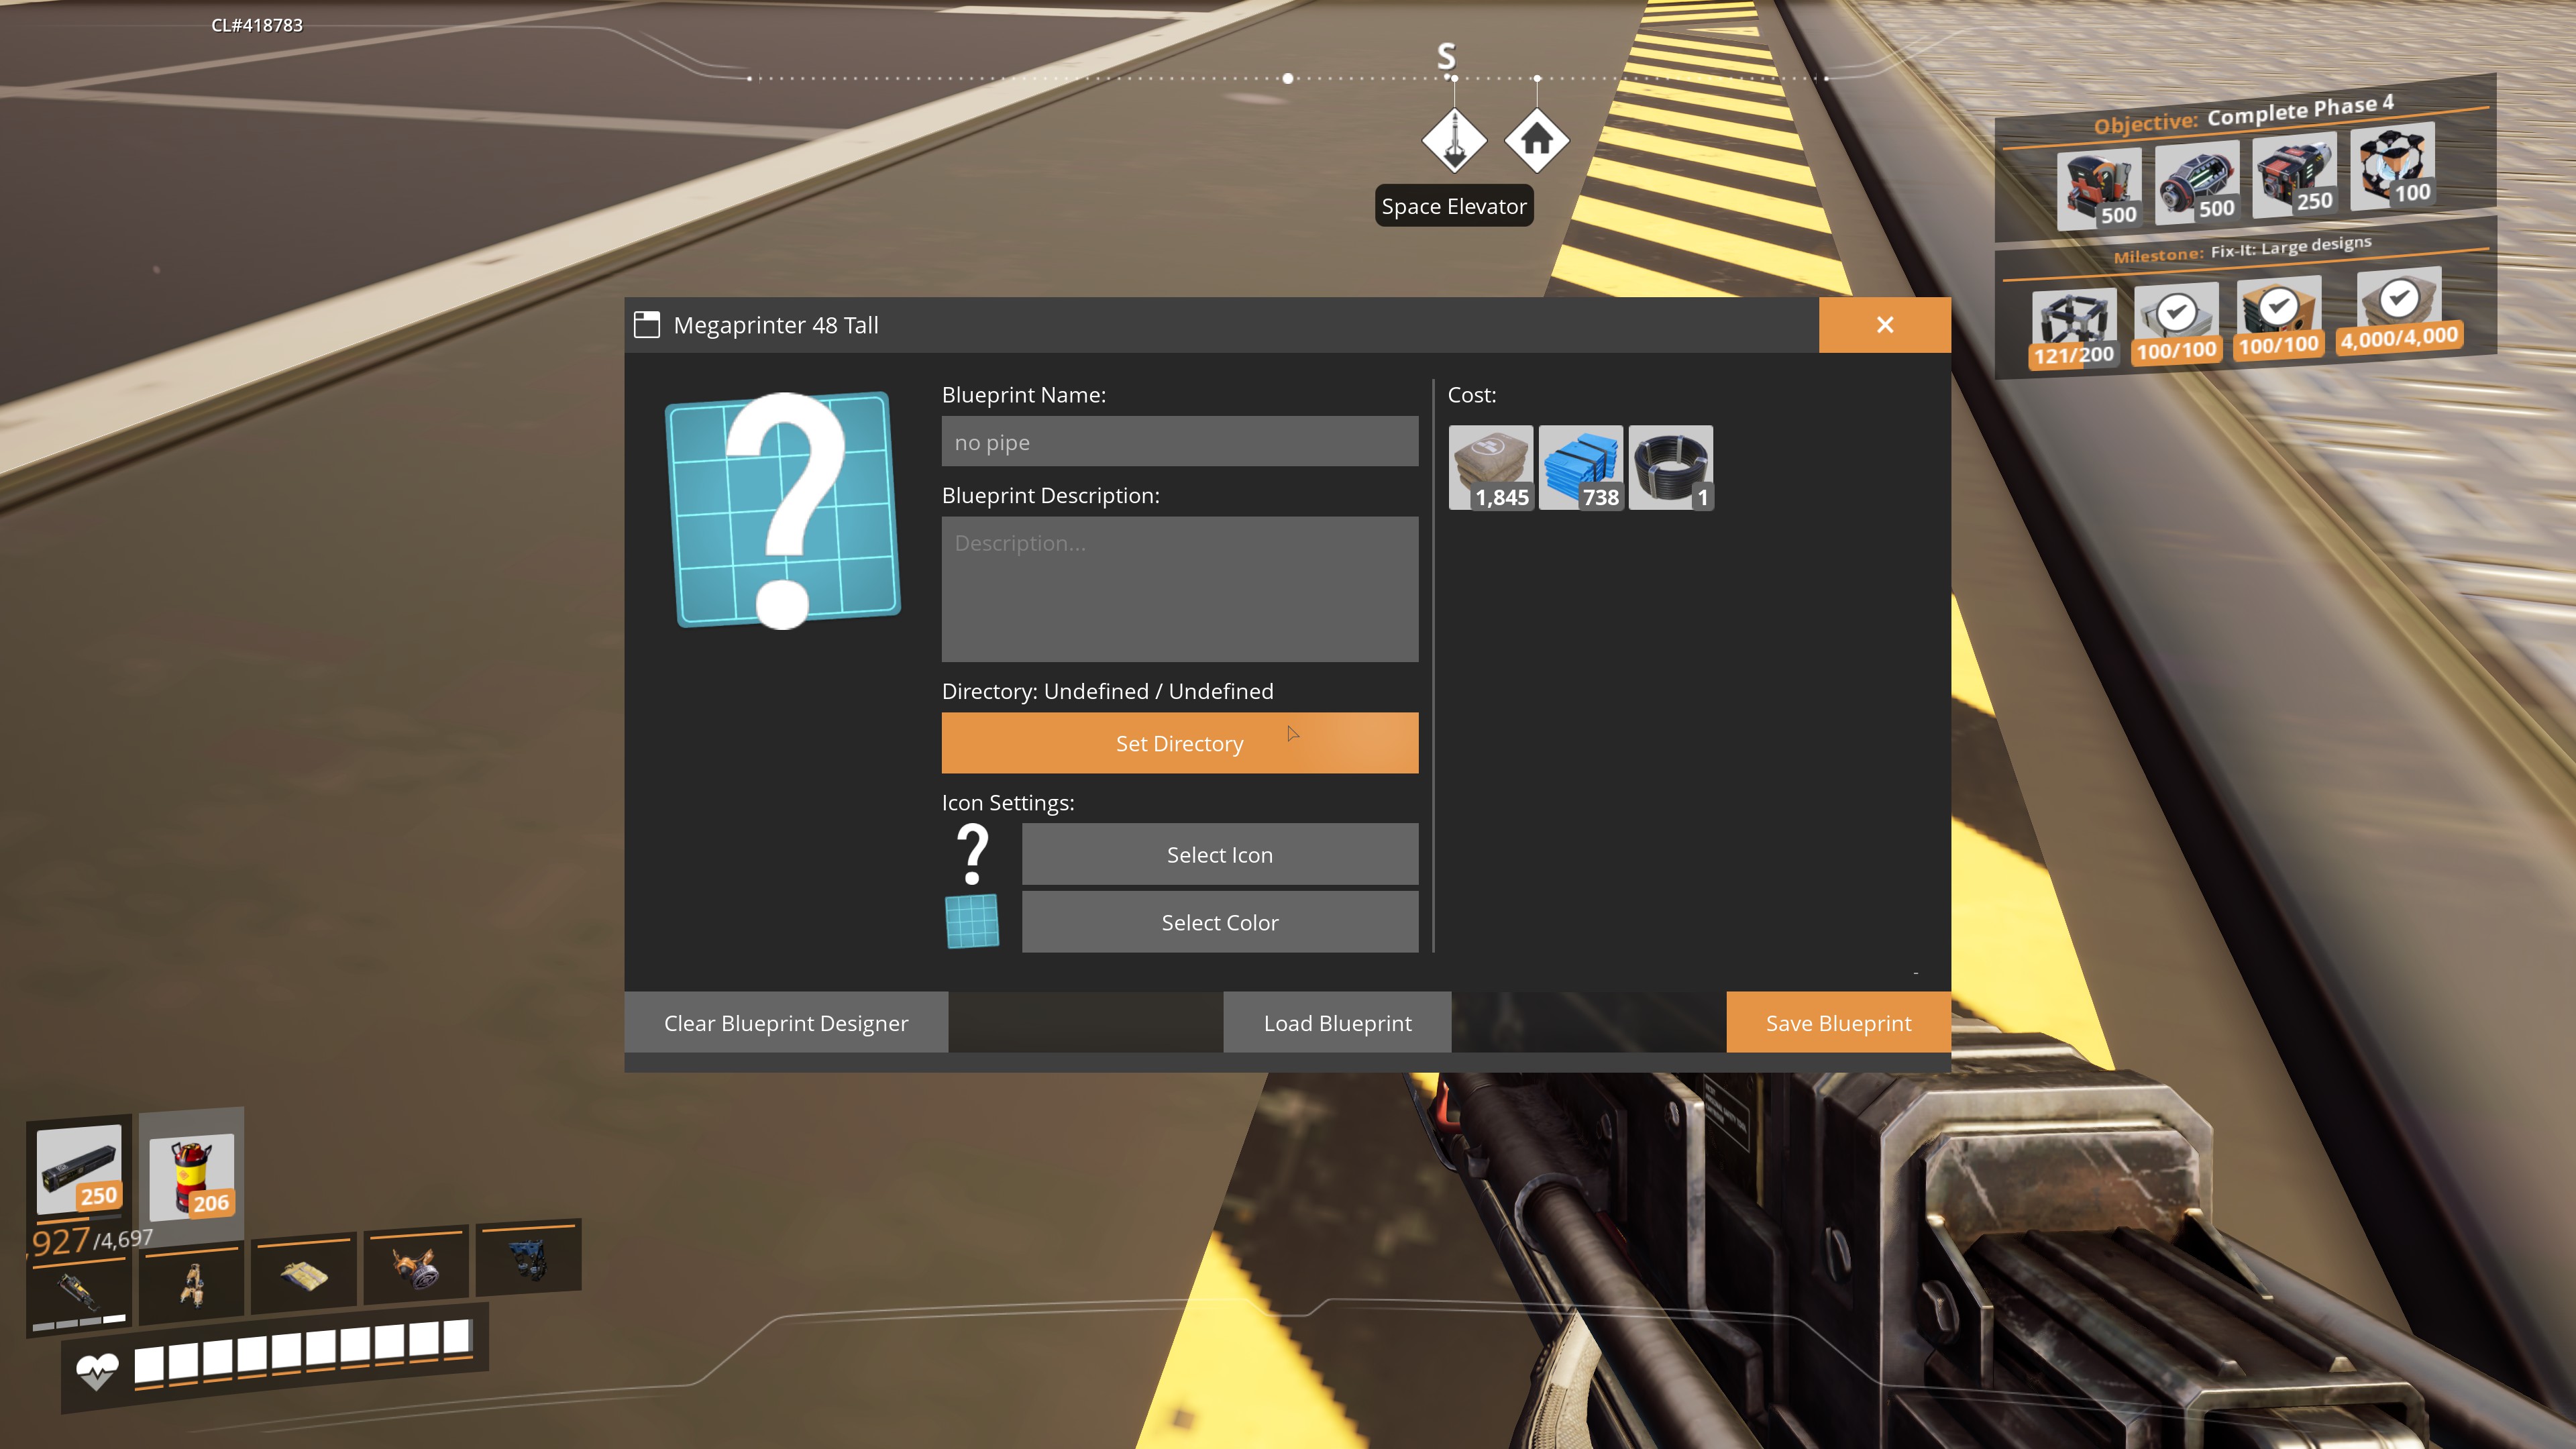Click the objective item requiring 500 first
The width and height of the screenshot is (2576, 1449).
2099,190
